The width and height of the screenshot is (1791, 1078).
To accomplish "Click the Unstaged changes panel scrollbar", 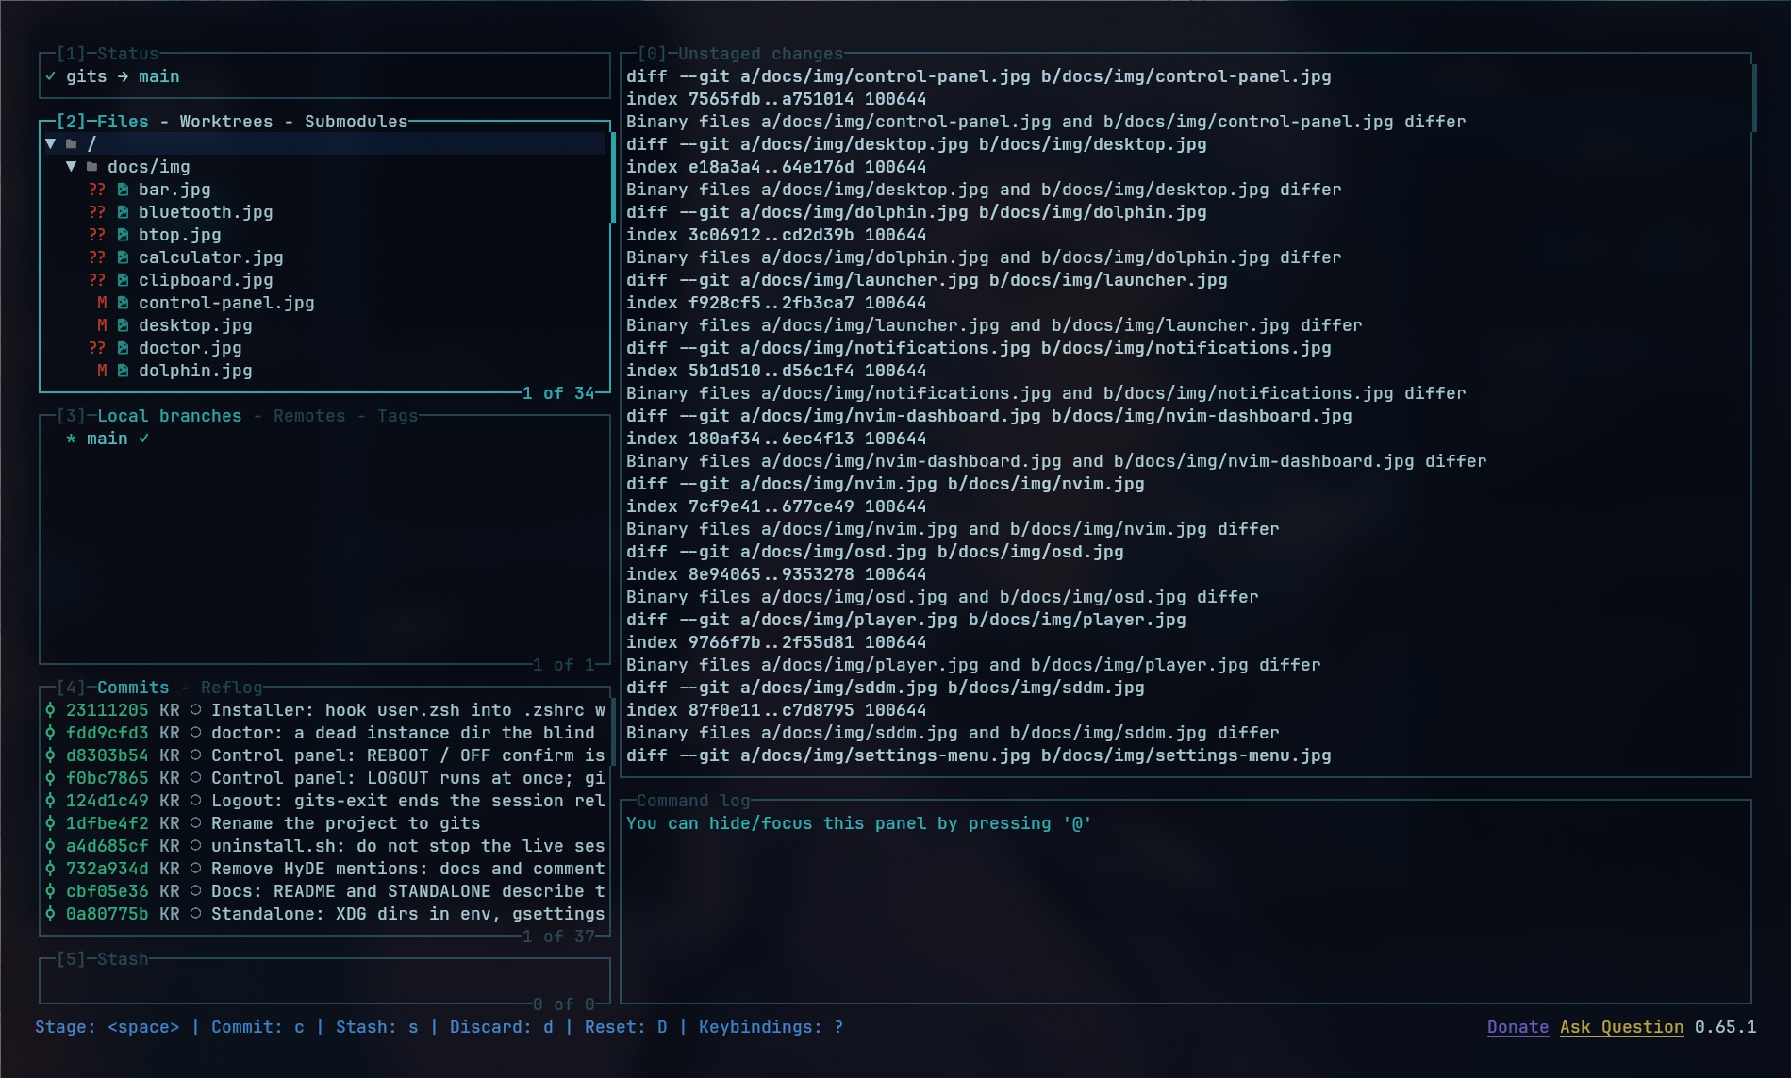I will tap(1754, 98).
